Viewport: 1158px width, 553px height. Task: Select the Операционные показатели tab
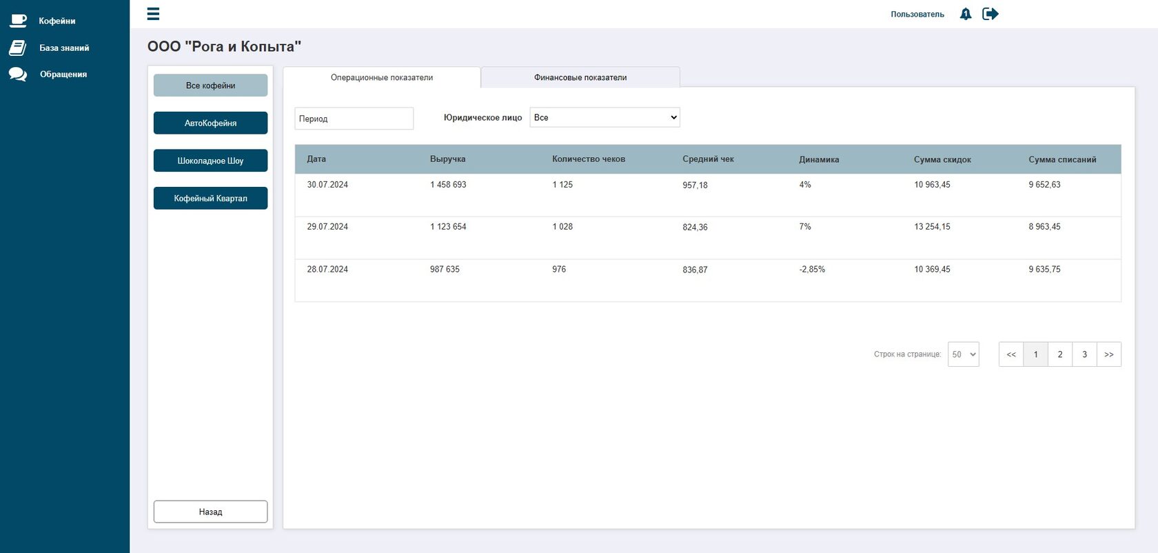[x=382, y=77]
